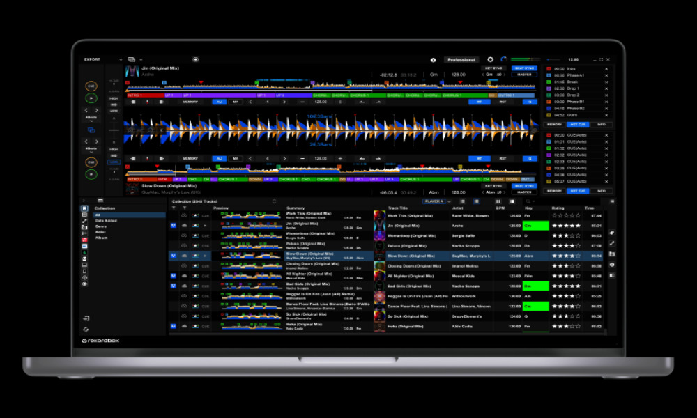
Task: Click the sync manager icon in bottom-left
Action: (85, 329)
